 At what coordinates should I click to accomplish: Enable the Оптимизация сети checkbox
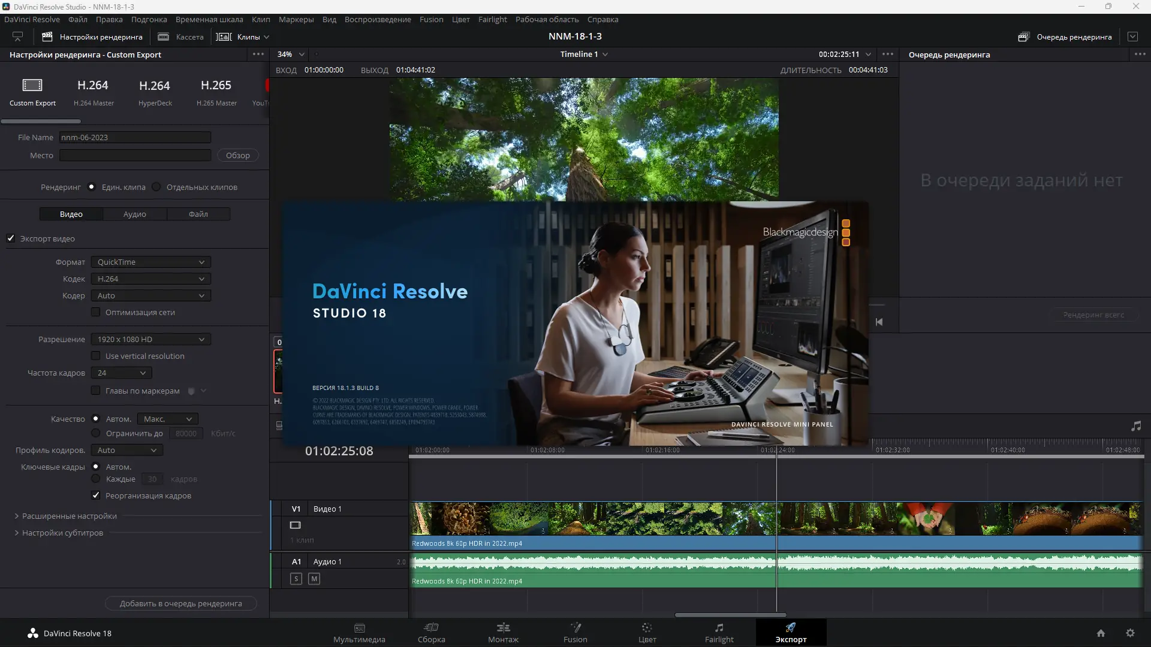click(x=96, y=312)
